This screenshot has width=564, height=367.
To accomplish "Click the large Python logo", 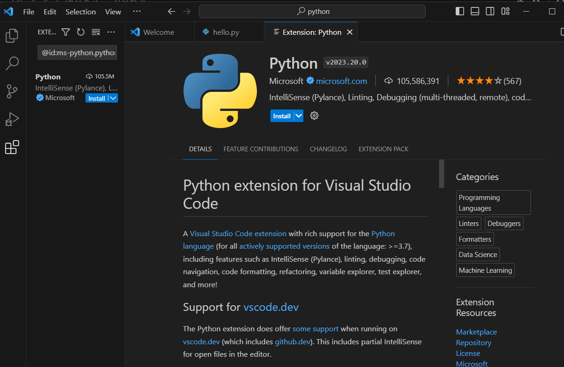I will pos(220,90).
